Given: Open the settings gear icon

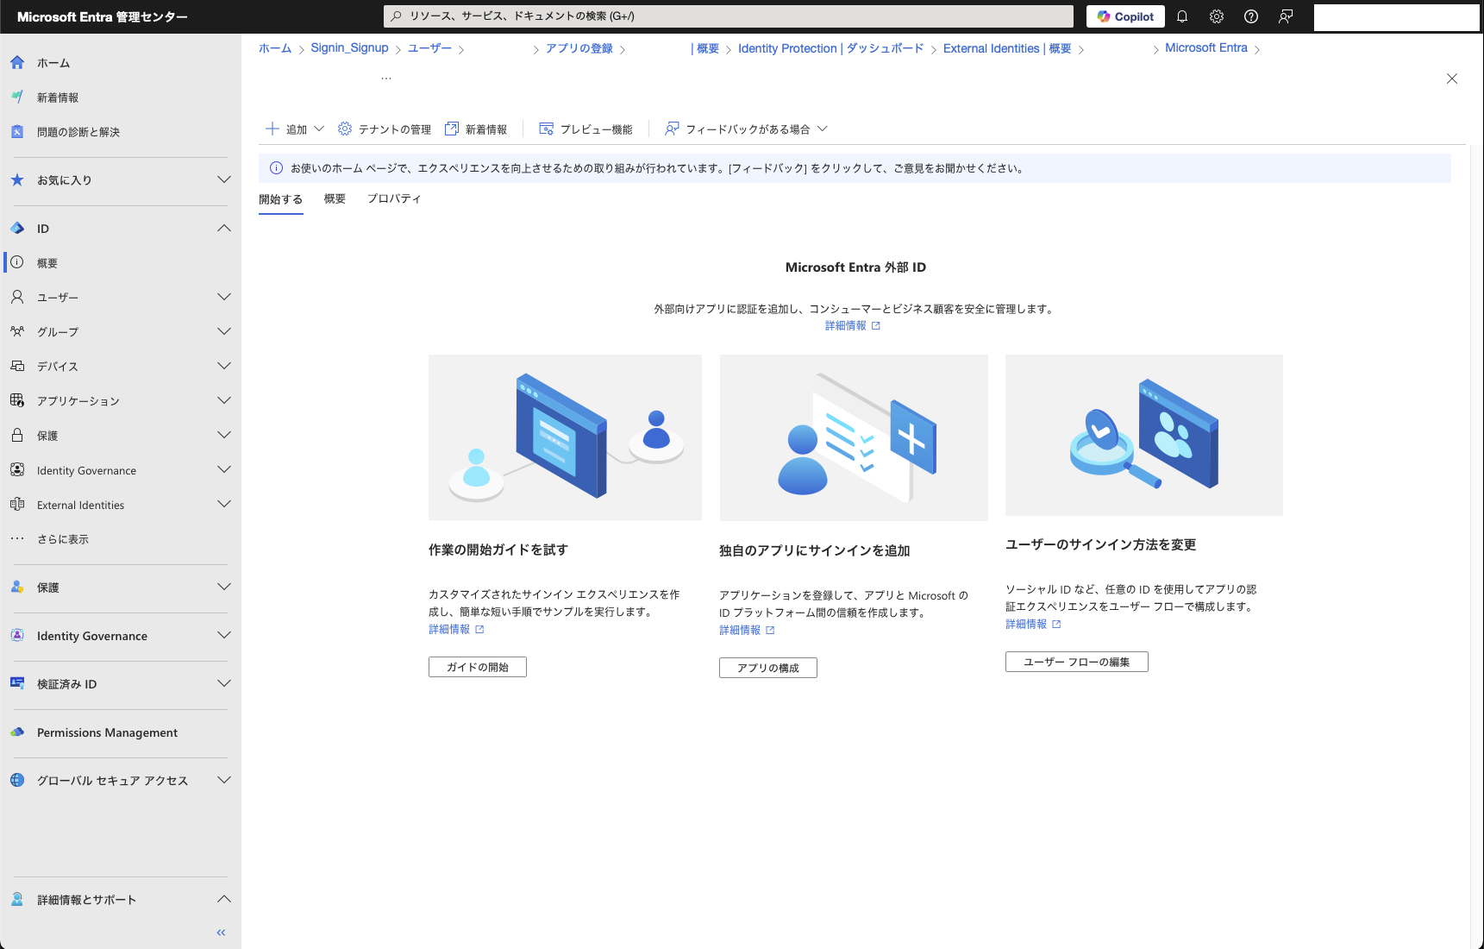Looking at the screenshot, I should 1216,16.
